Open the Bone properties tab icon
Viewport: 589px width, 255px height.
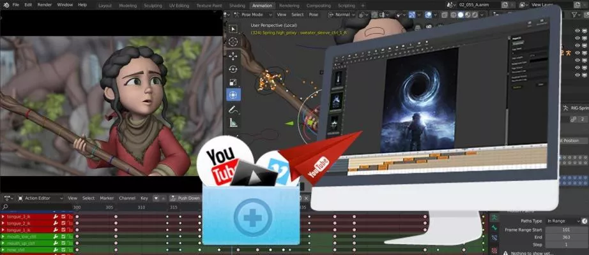pos(494,227)
